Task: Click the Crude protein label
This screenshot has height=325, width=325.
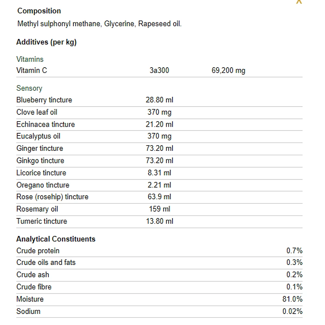Action: point(38,251)
